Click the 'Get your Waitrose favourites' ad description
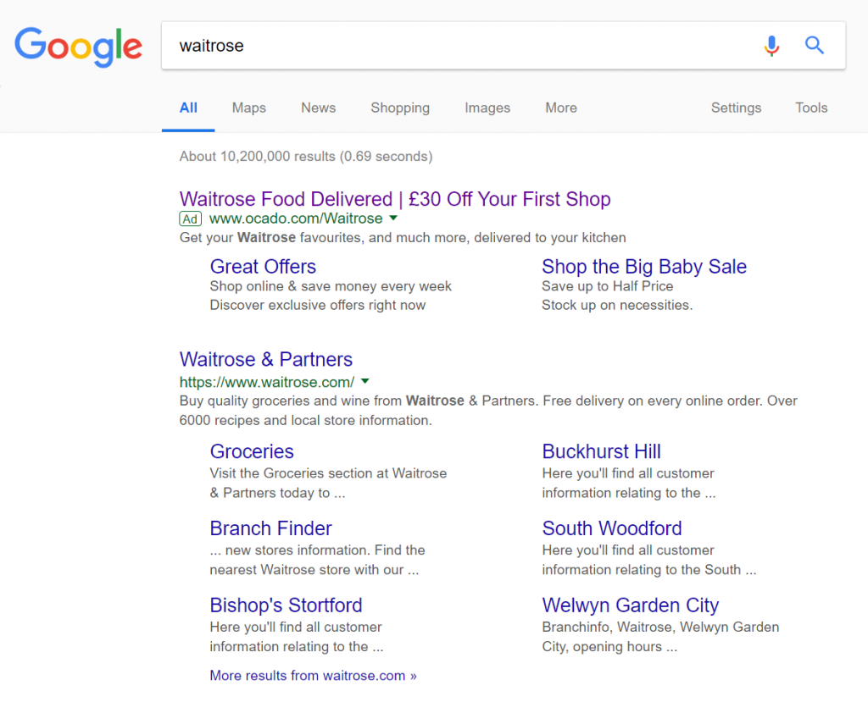Screen dimensions: 868x702 [x=403, y=238]
